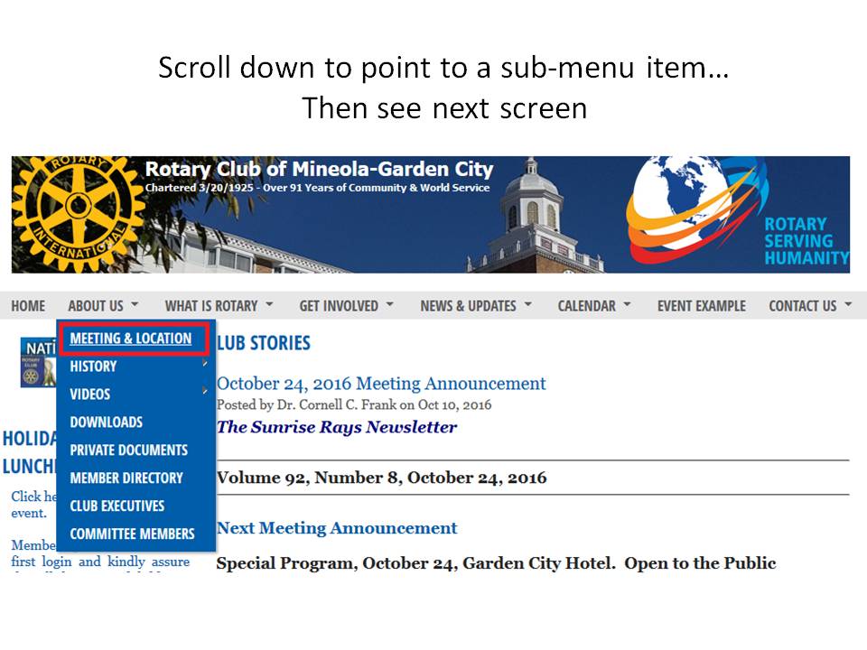Open the EVENT EXAMPLE page
The image size is (867, 650).
pyautogui.click(x=701, y=306)
